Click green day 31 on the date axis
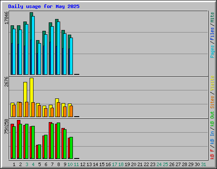 pyautogui.click(x=203, y=164)
